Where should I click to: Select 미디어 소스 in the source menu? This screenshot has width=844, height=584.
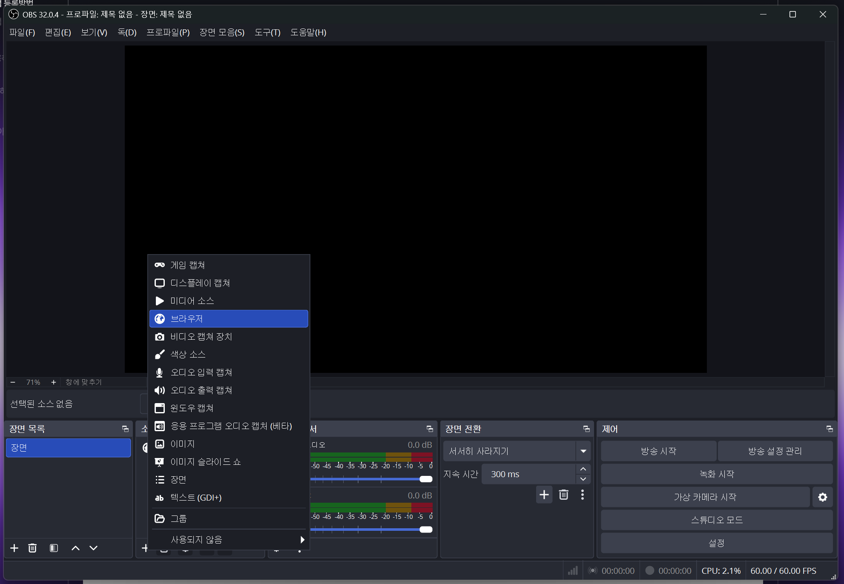pyautogui.click(x=229, y=301)
